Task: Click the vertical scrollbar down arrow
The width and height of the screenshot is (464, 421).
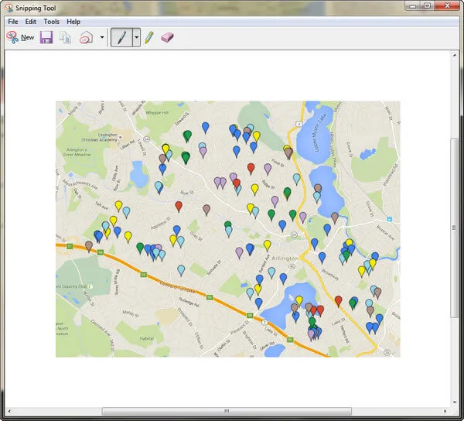Action: 454,401
